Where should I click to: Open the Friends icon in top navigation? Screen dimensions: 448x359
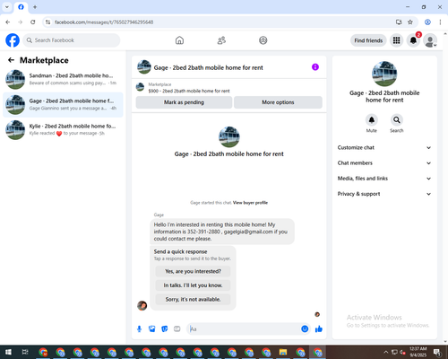coord(221,40)
